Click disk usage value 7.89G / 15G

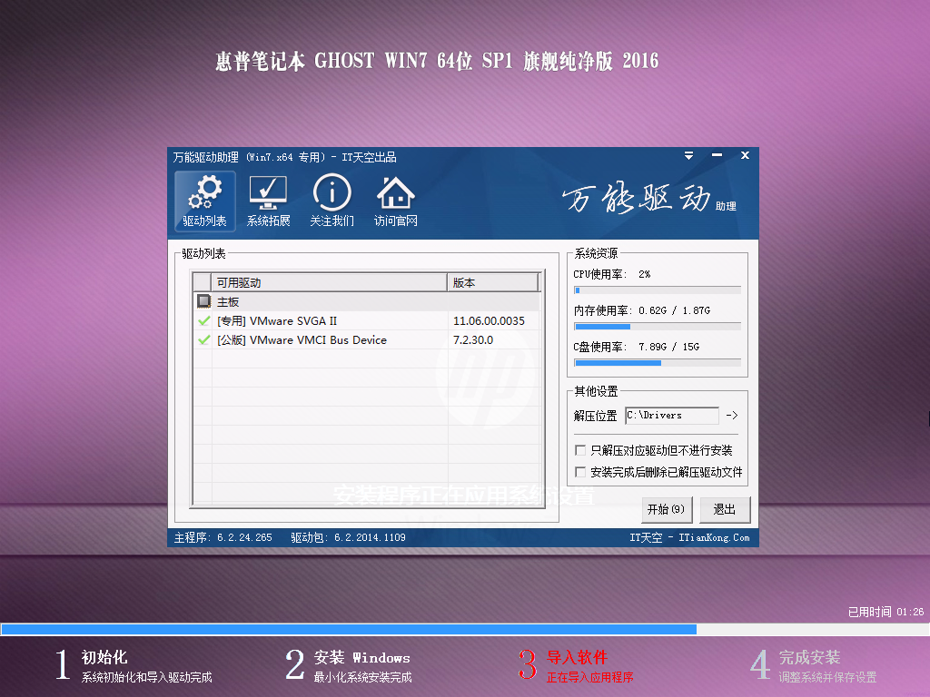[x=668, y=347]
